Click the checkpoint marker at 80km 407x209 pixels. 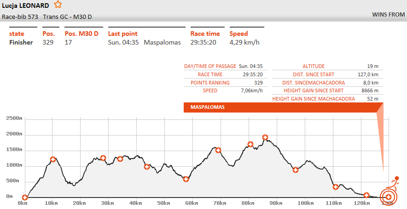pyautogui.click(x=250, y=144)
